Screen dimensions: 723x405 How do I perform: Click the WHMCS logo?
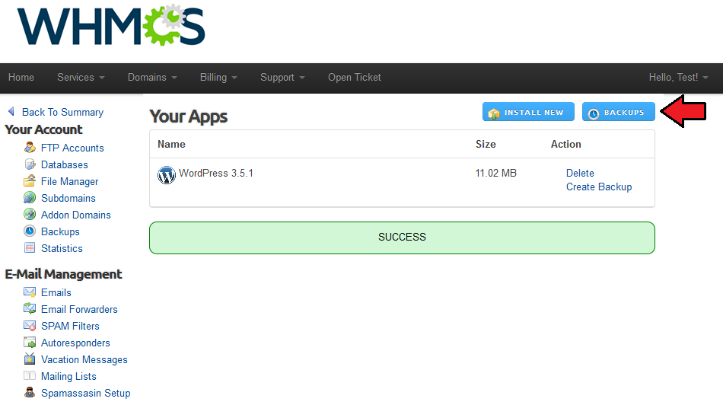tap(111, 25)
